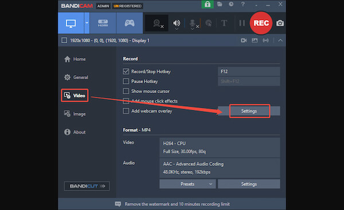Click Remove the watermark message link
The height and width of the screenshot is (210, 344).
click(177, 204)
